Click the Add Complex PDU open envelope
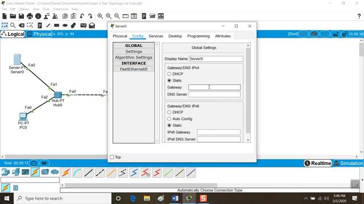 point(92,25)
